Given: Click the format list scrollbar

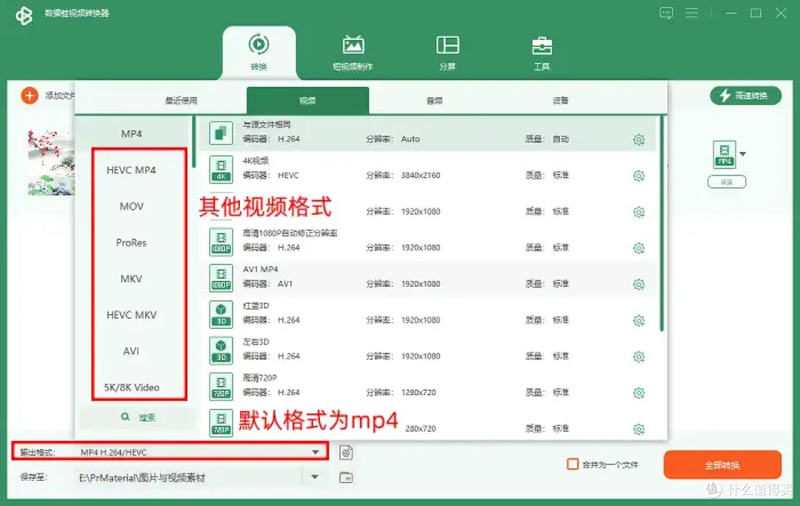Looking at the screenshot, I should click(194, 142).
